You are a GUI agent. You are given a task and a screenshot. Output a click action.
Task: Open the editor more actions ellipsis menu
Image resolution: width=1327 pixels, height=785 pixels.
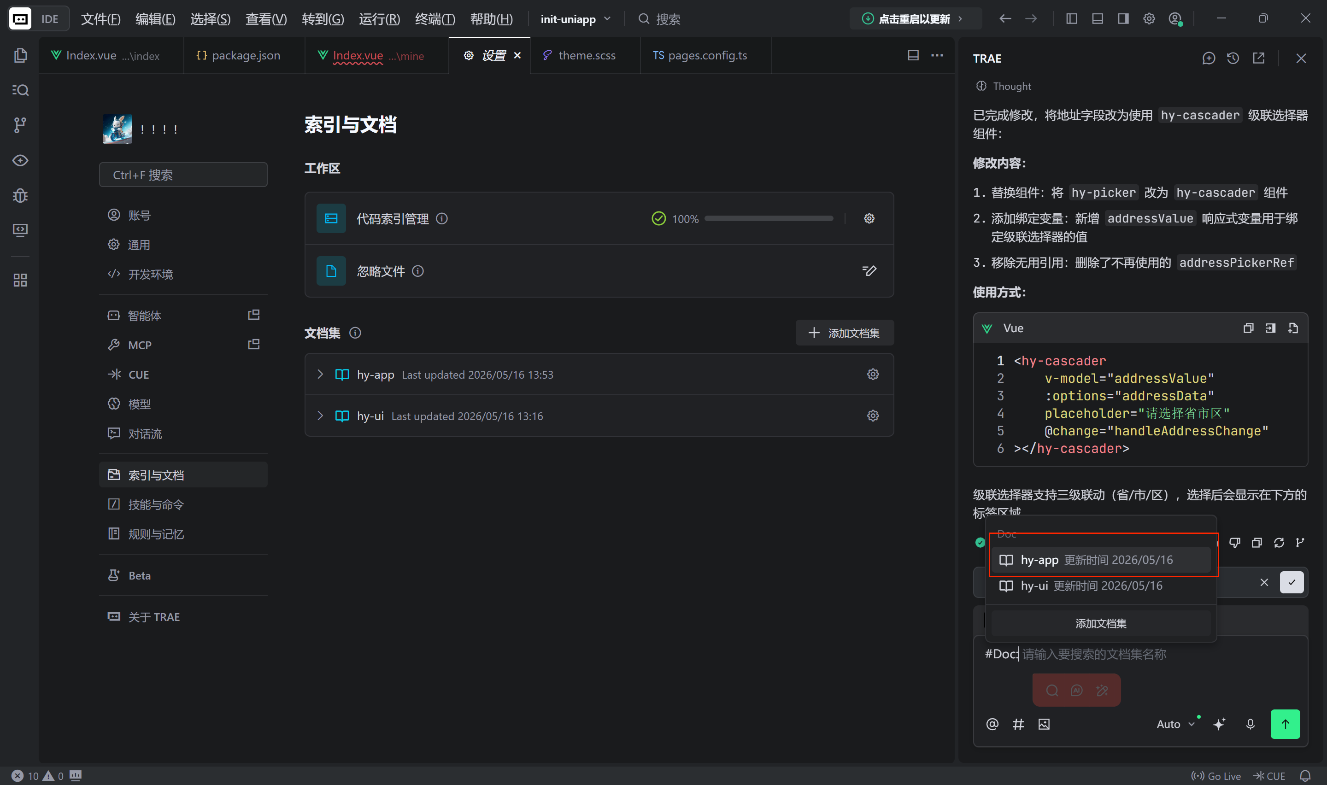tap(937, 55)
